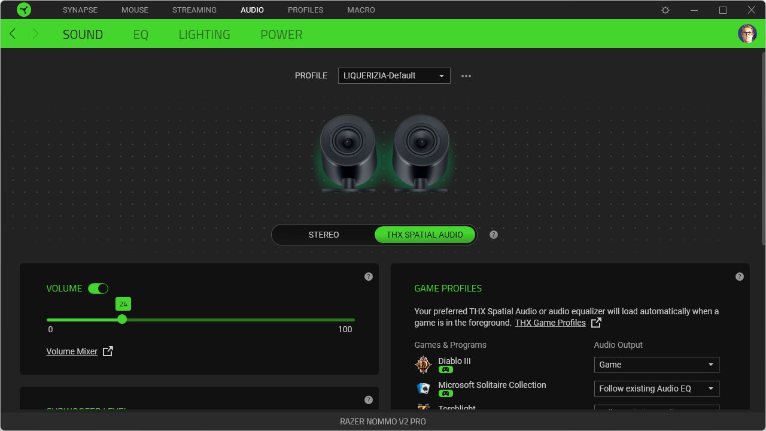Switch to the Macro tab
This screenshot has width=766, height=431.
click(x=361, y=10)
